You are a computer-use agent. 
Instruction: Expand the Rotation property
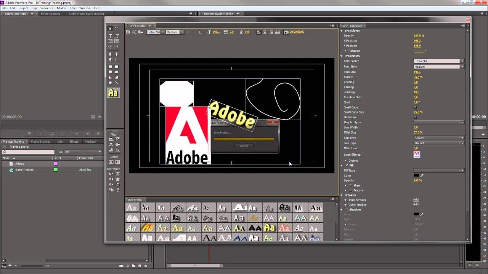tap(346, 51)
